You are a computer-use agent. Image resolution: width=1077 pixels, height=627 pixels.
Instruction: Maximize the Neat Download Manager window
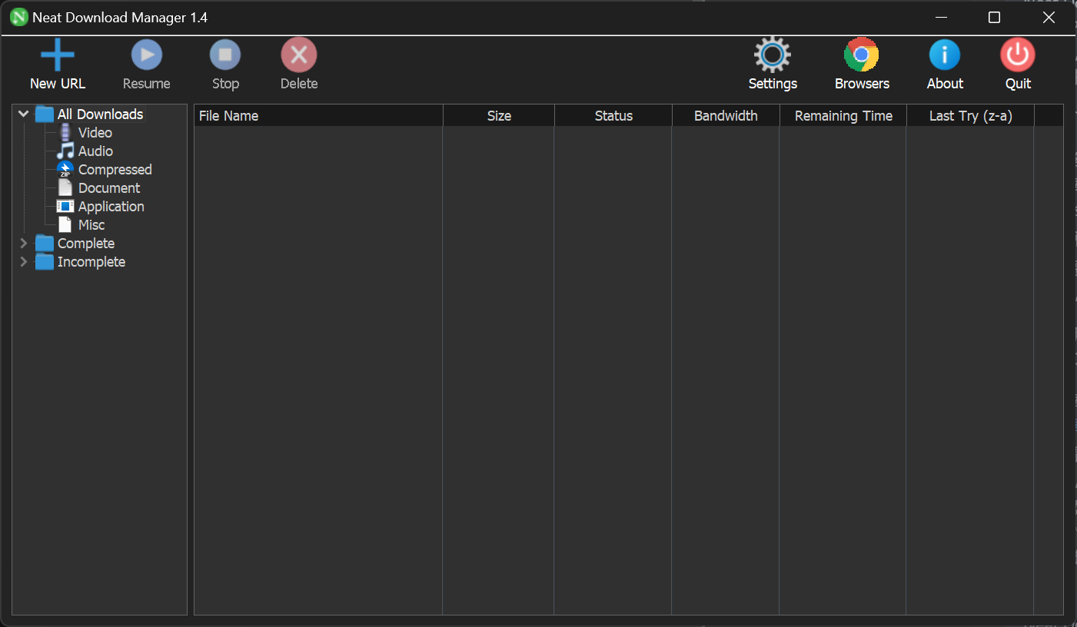994,18
